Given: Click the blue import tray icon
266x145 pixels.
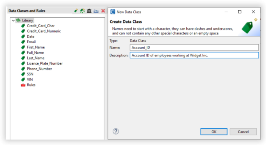Looking at the screenshot, I should click(x=96, y=11).
